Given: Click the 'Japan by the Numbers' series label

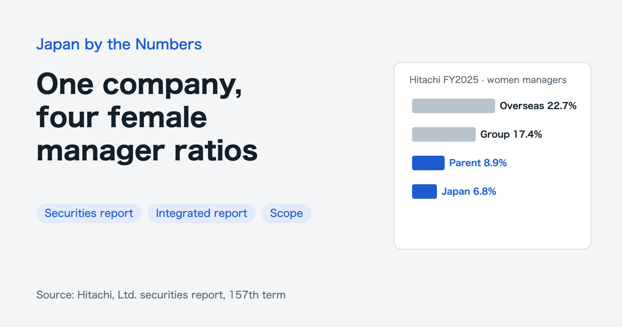Looking at the screenshot, I should [119, 44].
